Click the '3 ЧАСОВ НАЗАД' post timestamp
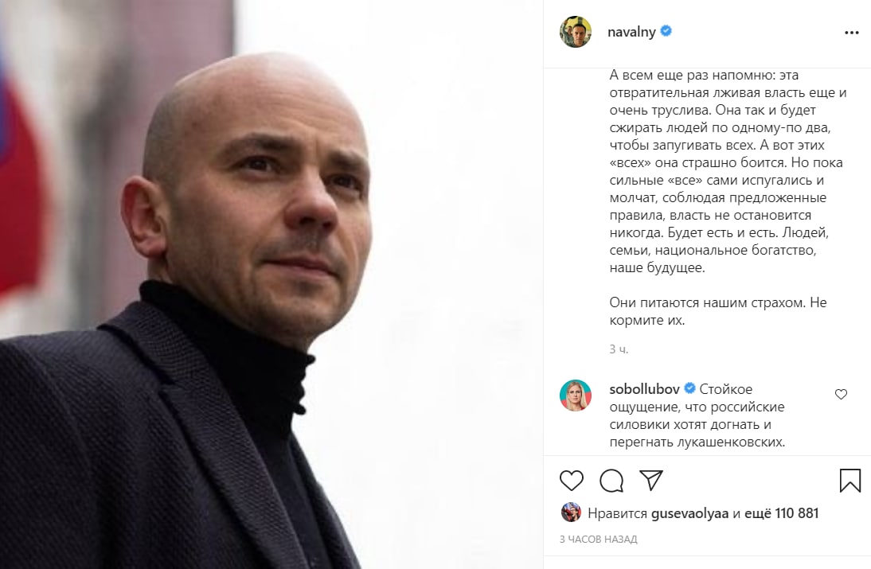This screenshot has height=569, width=871. tap(598, 539)
